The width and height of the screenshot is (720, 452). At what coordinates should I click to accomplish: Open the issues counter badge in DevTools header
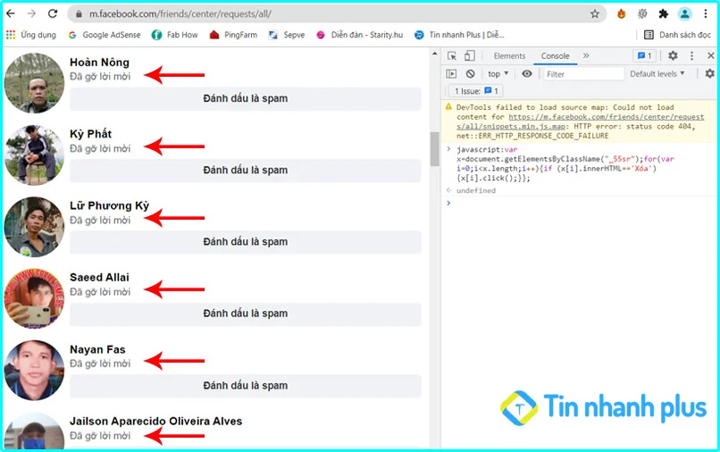point(644,56)
